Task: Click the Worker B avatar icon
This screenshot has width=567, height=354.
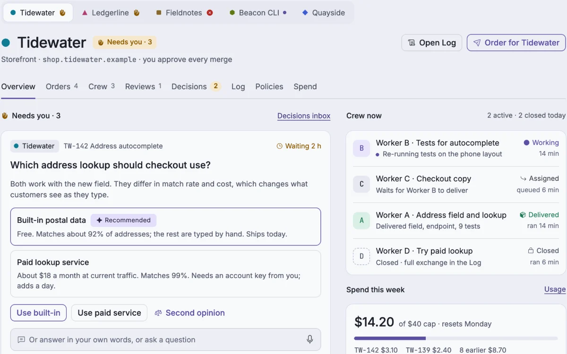Action: (361, 148)
